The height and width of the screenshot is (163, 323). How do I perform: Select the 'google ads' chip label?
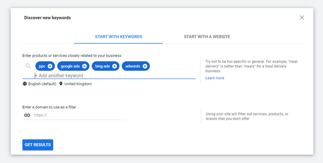[x=71, y=66]
